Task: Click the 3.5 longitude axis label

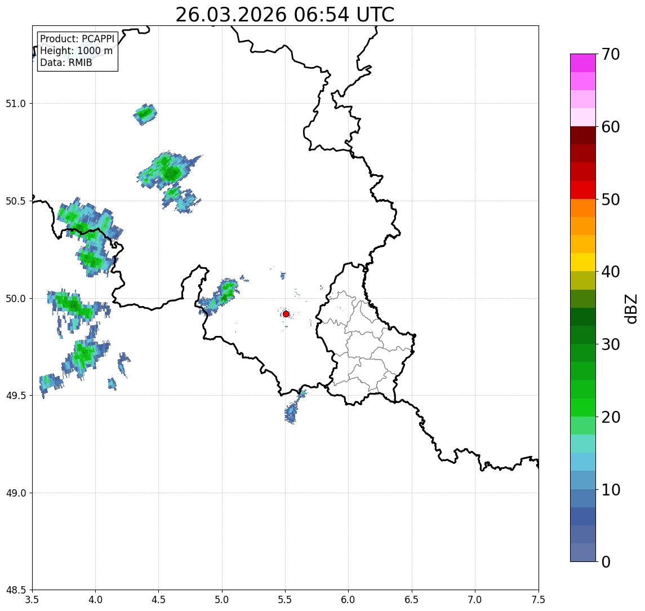Action: pyautogui.click(x=32, y=599)
